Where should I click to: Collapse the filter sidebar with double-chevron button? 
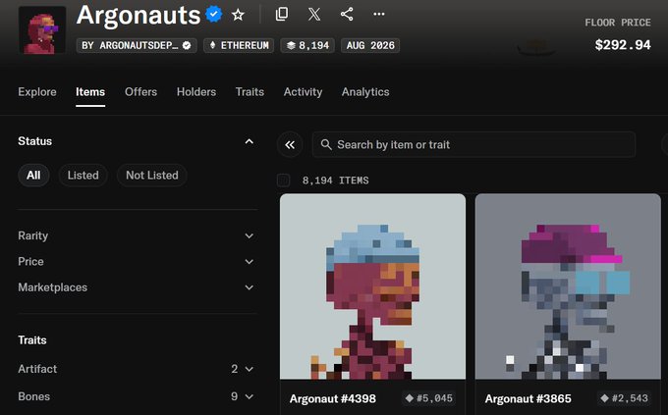click(x=290, y=145)
